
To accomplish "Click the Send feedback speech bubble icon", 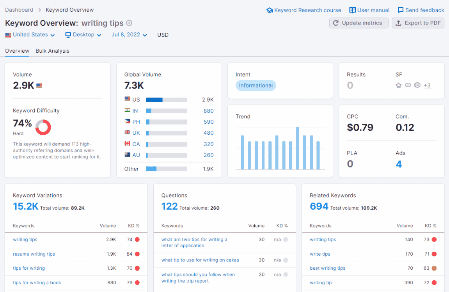I will (401, 10).
